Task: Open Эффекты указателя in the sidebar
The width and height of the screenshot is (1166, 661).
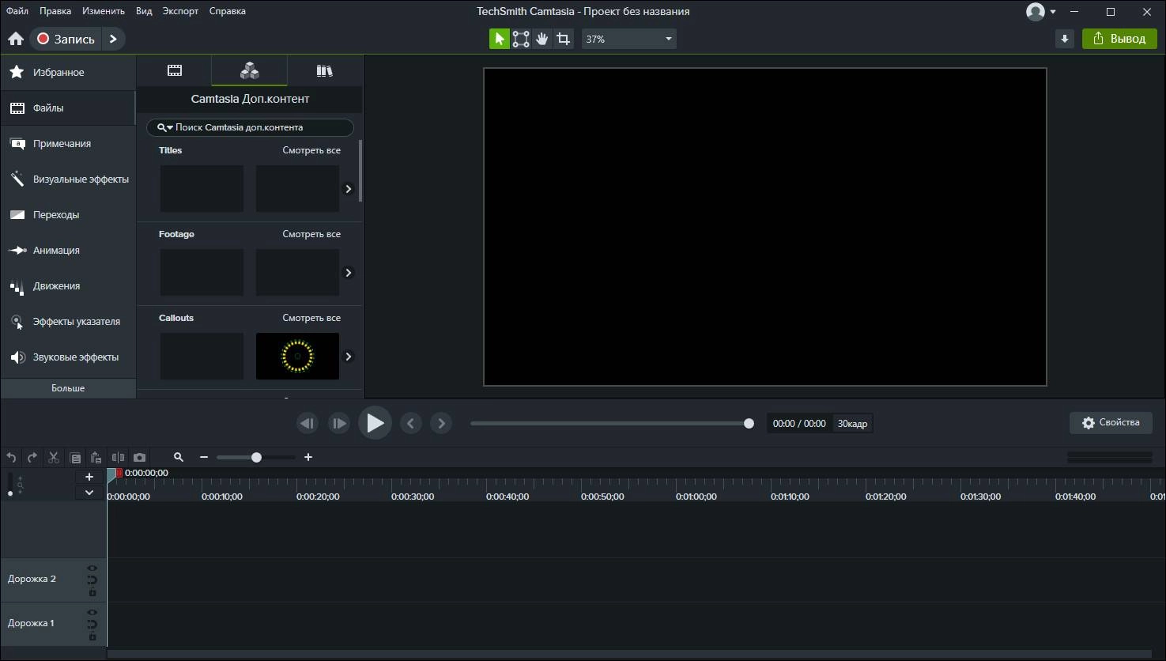Action: coord(68,321)
